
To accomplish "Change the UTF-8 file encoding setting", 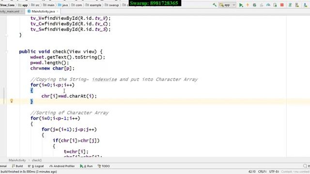I will pos(274,172).
